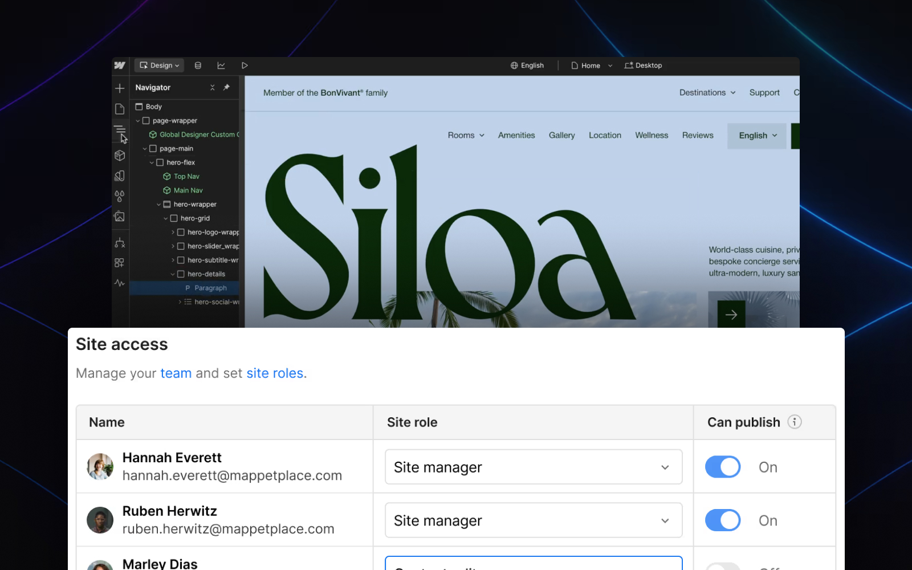Click the globe icon beside English in top bar
The image size is (912, 570).
pos(514,66)
